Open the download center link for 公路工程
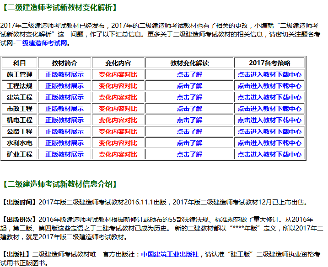 [x=269, y=131]
